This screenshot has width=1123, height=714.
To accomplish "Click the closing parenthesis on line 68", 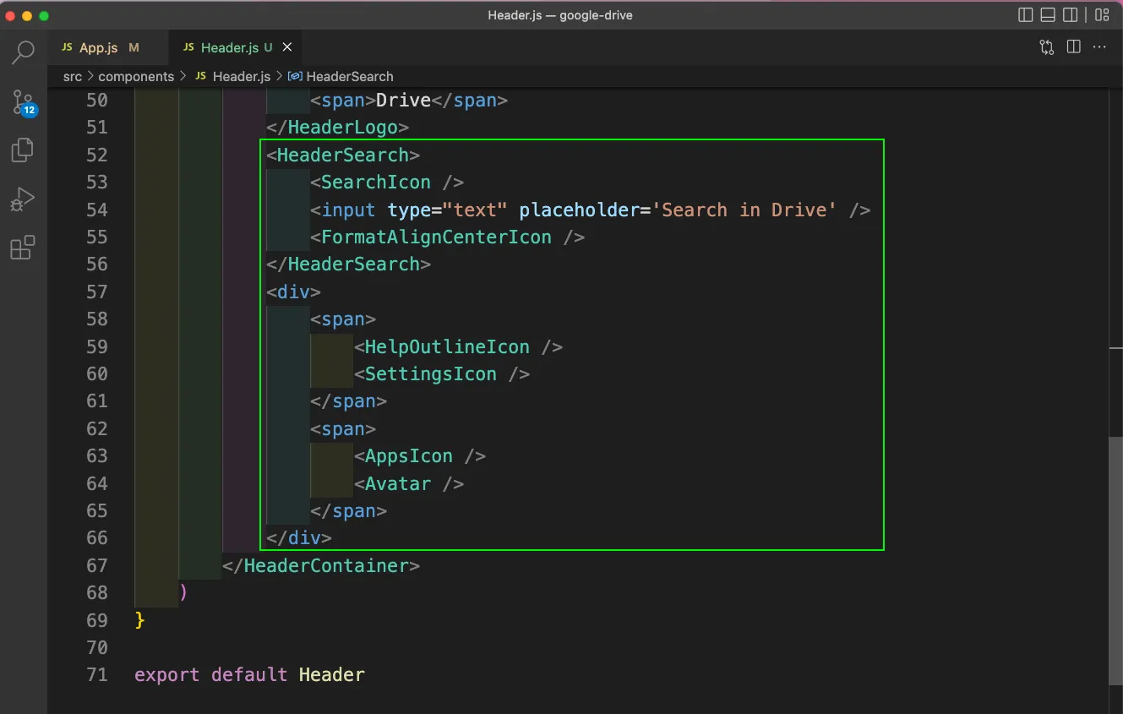I will click(x=183, y=592).
